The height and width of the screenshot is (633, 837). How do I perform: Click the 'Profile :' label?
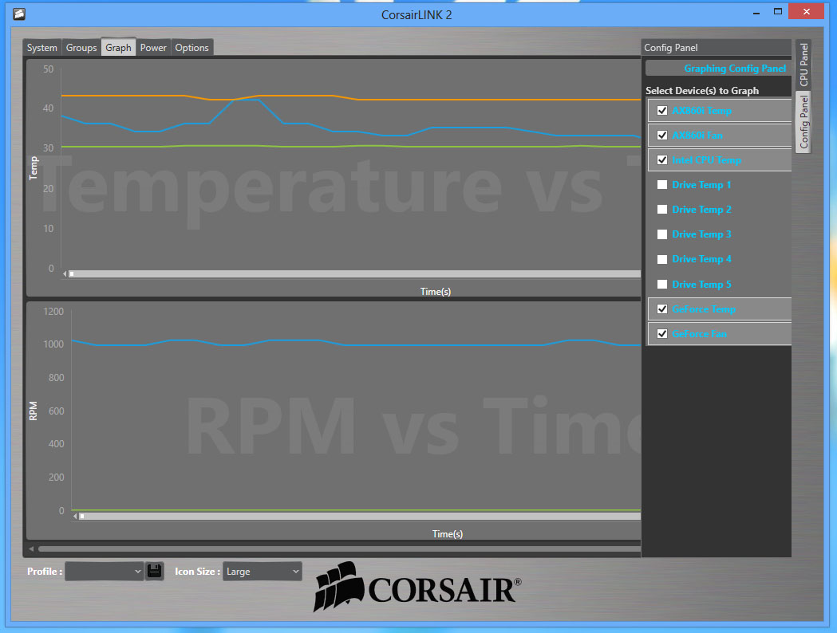(x=45, y=571)
